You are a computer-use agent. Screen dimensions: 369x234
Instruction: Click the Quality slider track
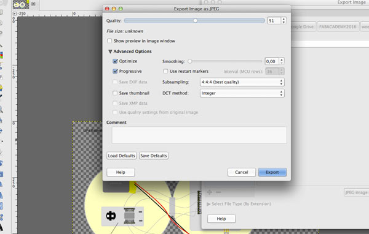(x=194, y=21)
